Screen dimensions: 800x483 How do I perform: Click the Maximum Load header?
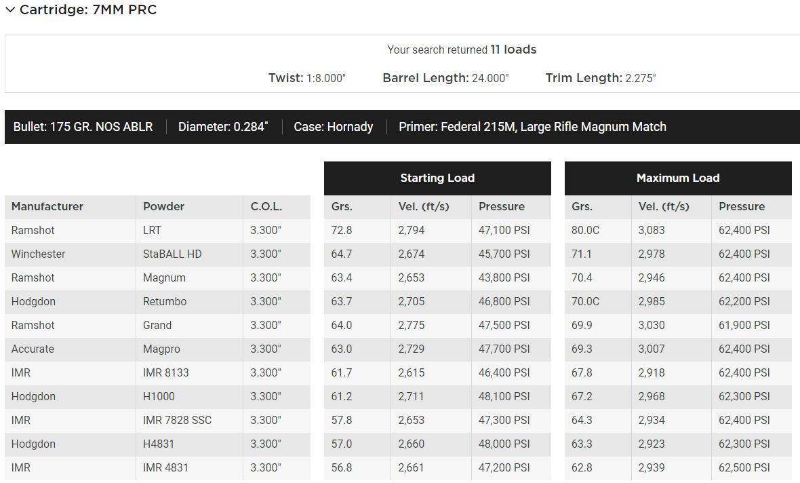coord(678,178)
